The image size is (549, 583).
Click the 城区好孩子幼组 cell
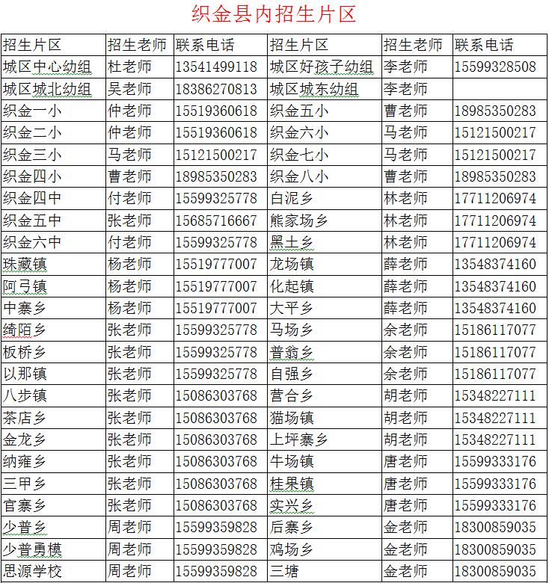point(325,67)
